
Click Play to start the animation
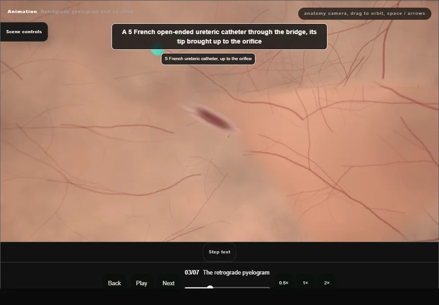click(x=141, y=283)
